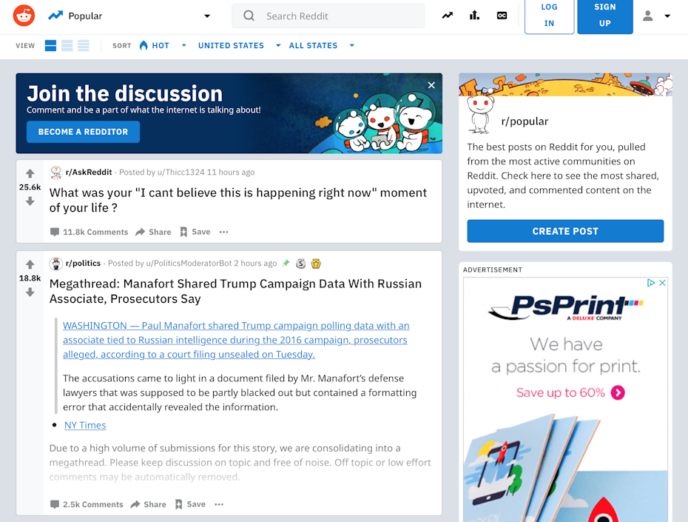Switch to classic view layout
Screen dimensions: 688x522
(x=67, y=46)
